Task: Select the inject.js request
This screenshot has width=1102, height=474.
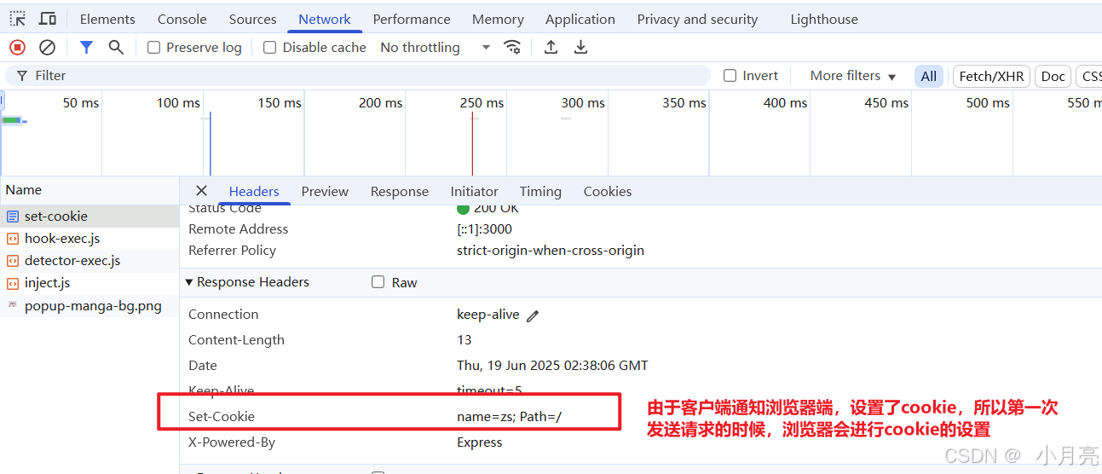Action: 89,283
